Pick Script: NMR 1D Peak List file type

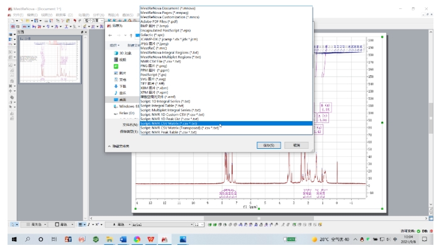pos(226,119)
